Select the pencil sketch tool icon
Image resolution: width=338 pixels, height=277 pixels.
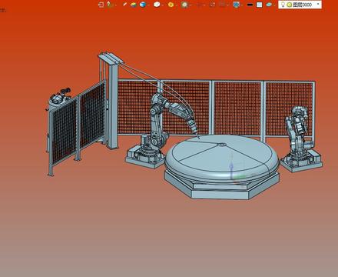click(x=124, y=5)
